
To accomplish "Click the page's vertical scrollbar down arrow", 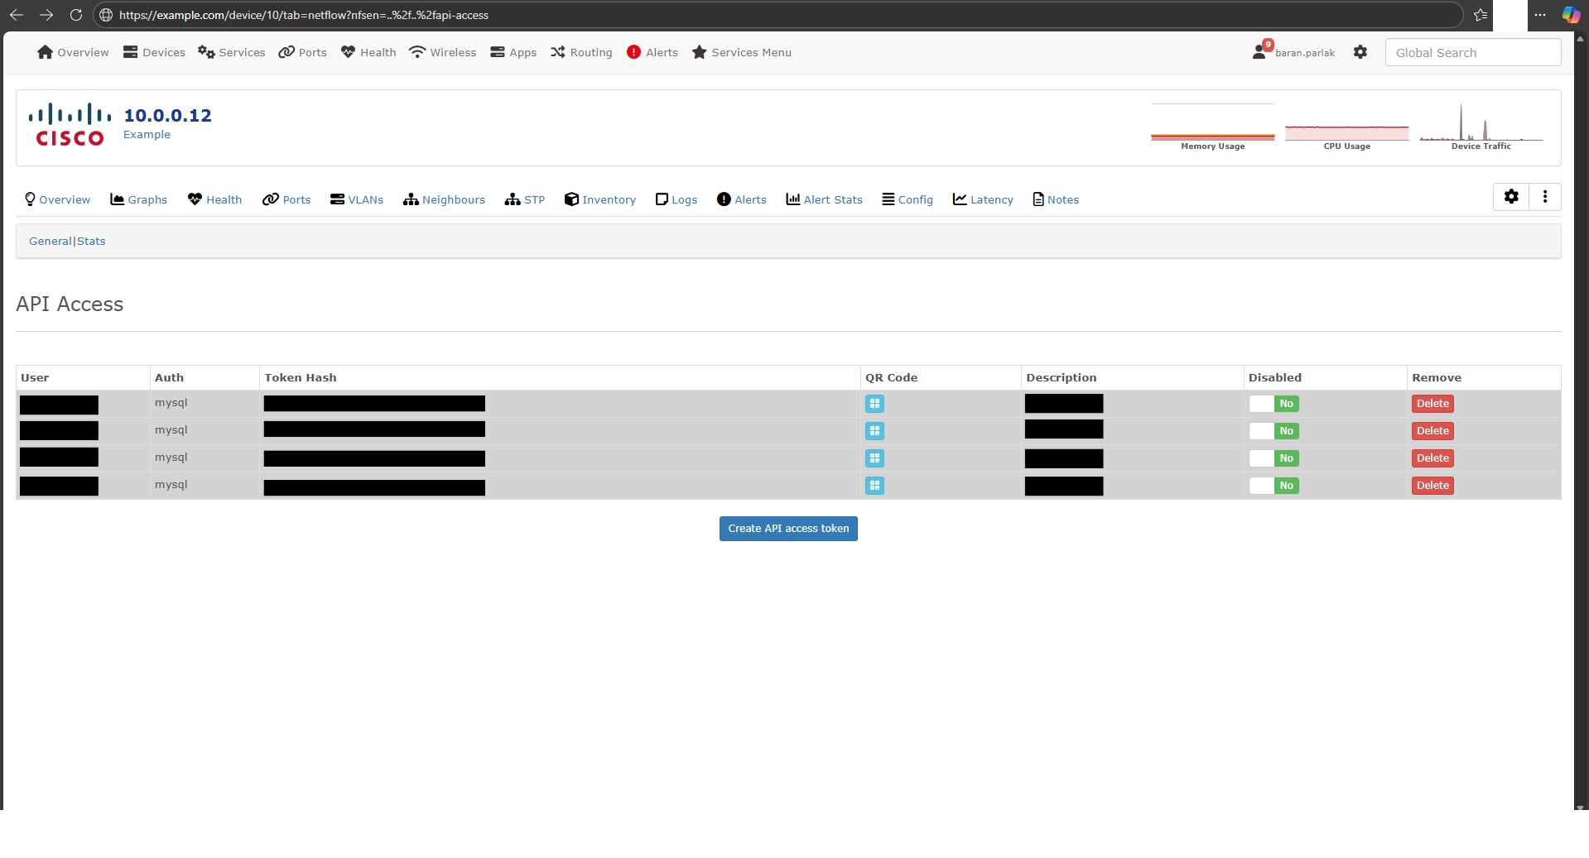I will (x=1581, y=806).
